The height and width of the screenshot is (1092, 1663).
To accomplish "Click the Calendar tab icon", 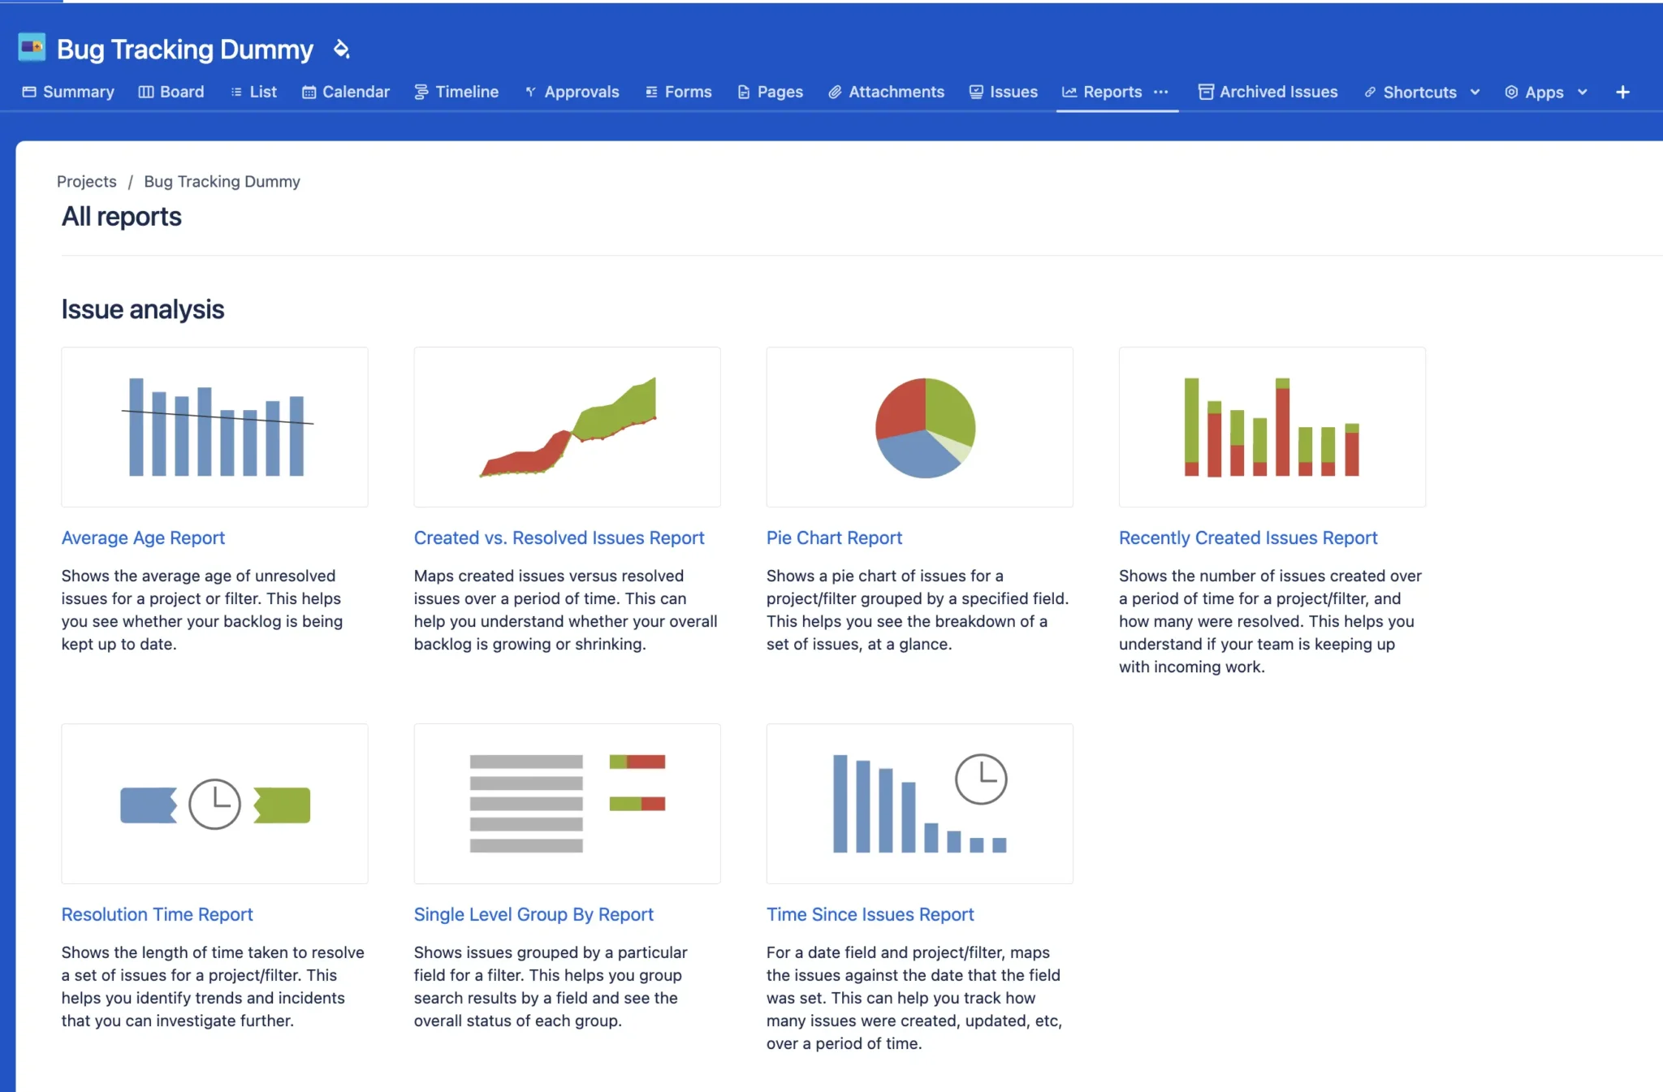I will click(x=306, y=92).
